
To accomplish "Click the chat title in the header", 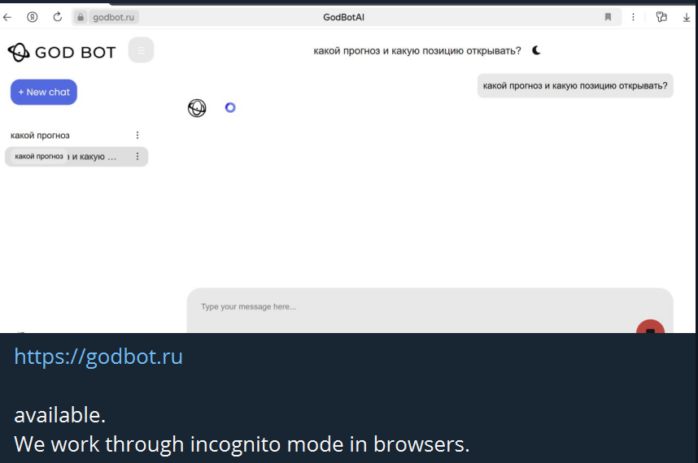I will click(x=417, y=50).
